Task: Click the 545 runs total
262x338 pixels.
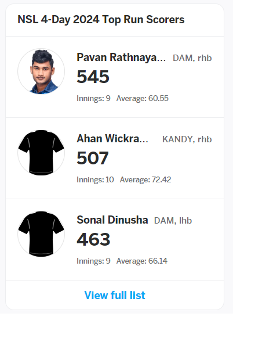Action: pyautogui.click(x=93, y=77)
